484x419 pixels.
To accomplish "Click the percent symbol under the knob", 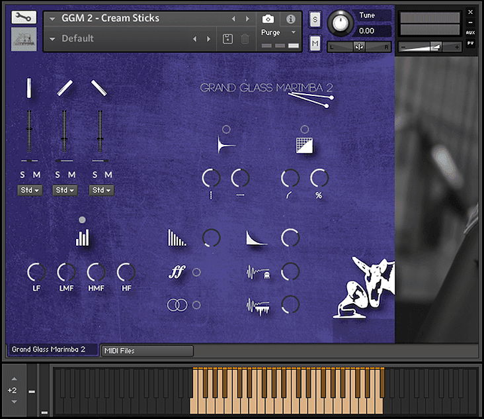I will point(319,195).
